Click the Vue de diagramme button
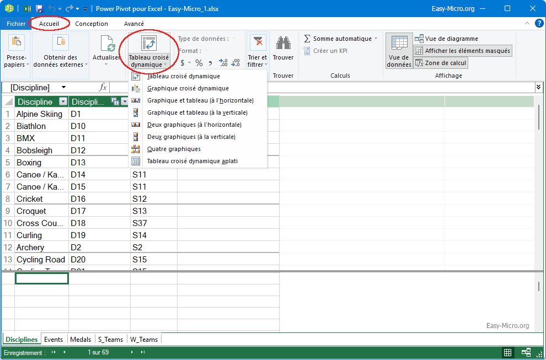This screenshot has height=360, width=546. (x=446, y=39)
